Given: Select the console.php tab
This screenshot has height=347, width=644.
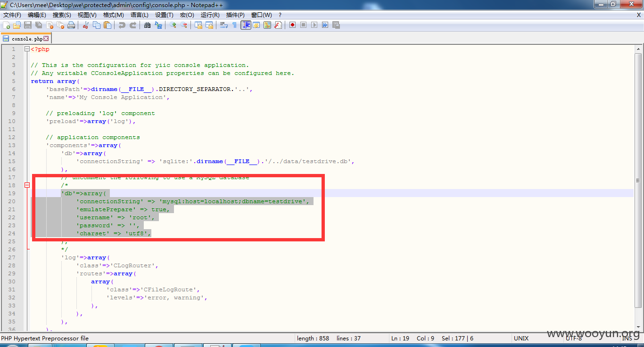Looking at the screenshot, I should click(25, 39).
